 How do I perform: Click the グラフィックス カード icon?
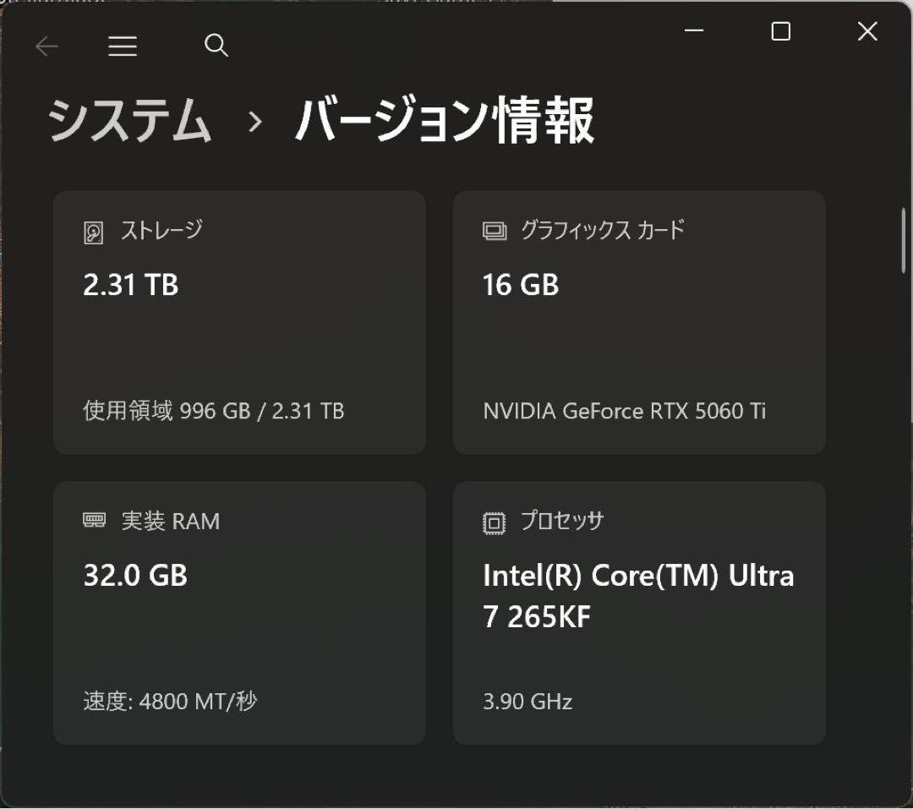coord(495,232)
